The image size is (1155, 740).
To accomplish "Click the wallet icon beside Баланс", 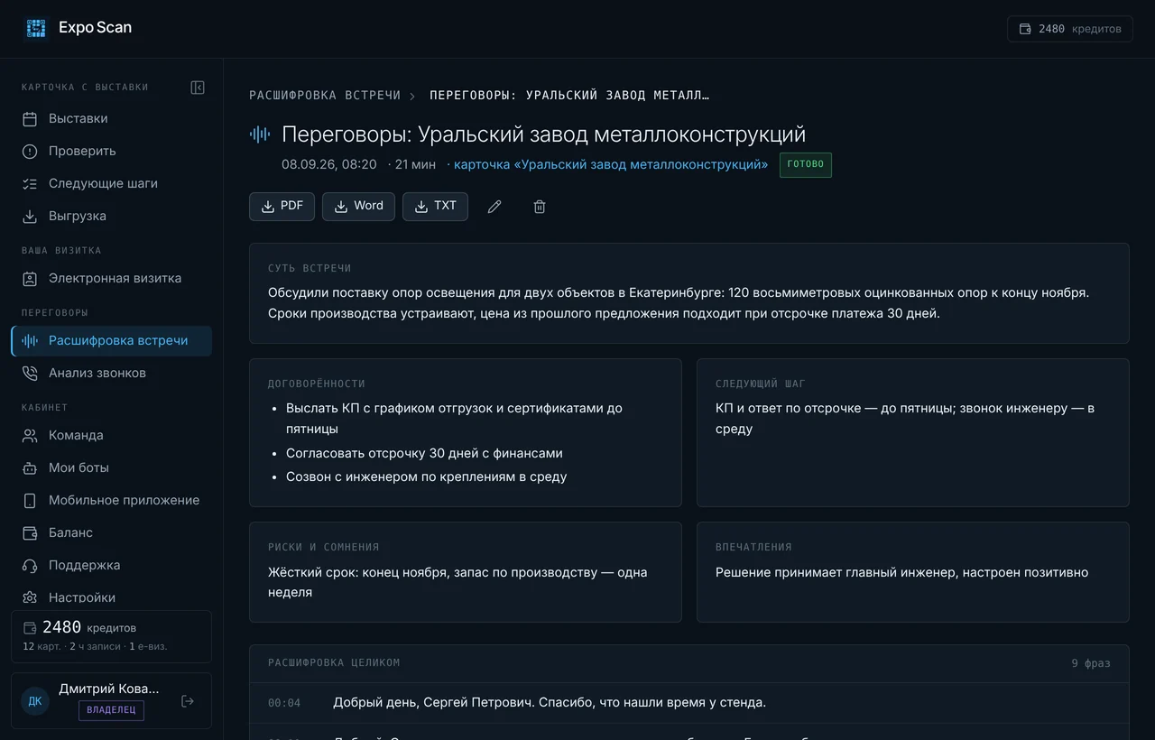I will point(30,533).
